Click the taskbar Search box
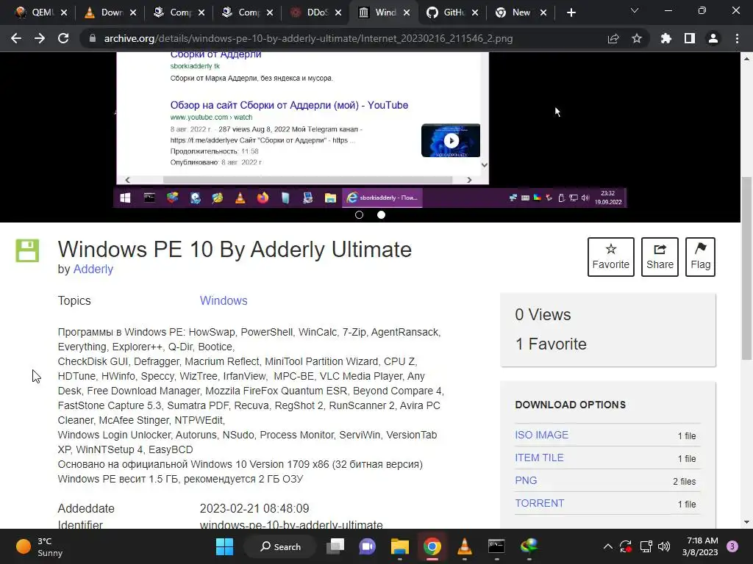753x564 pixels. pos(280,546)
